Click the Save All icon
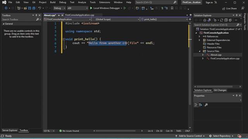This screenshot has width=248, height=139. pos(34,8)
